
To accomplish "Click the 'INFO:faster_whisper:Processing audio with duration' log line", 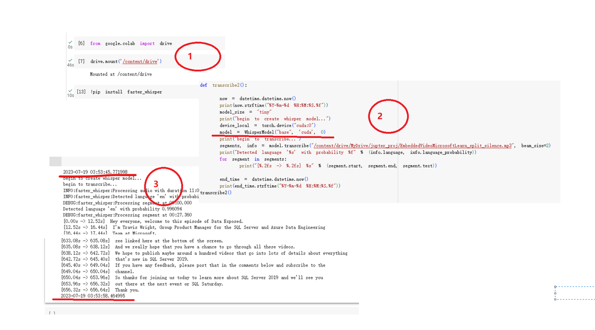I will [131, 191].
